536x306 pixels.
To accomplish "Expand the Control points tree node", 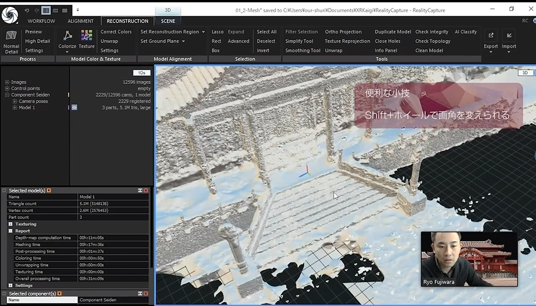I will 7,89.
